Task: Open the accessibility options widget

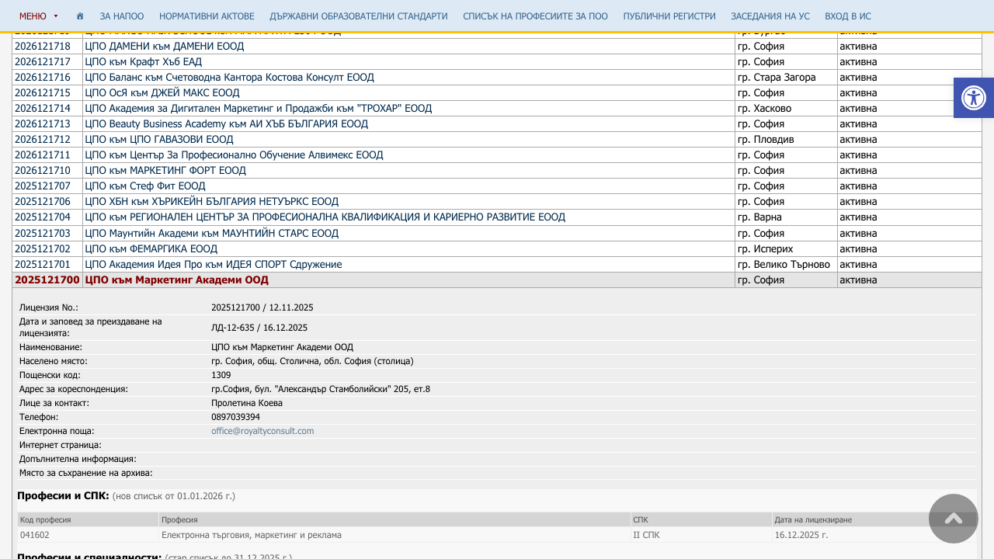Action: [974, 98]
